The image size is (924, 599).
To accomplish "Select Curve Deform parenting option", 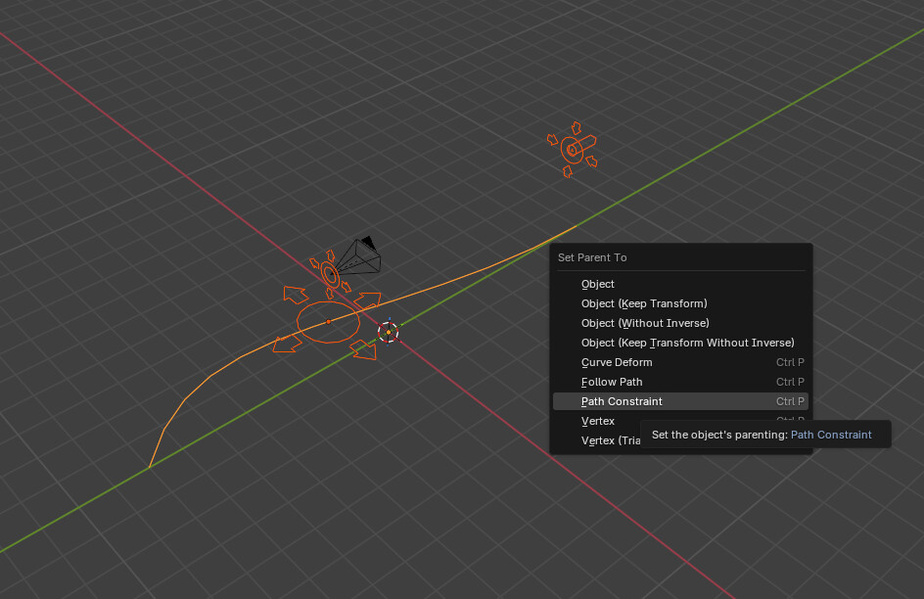I will [680, 362].
